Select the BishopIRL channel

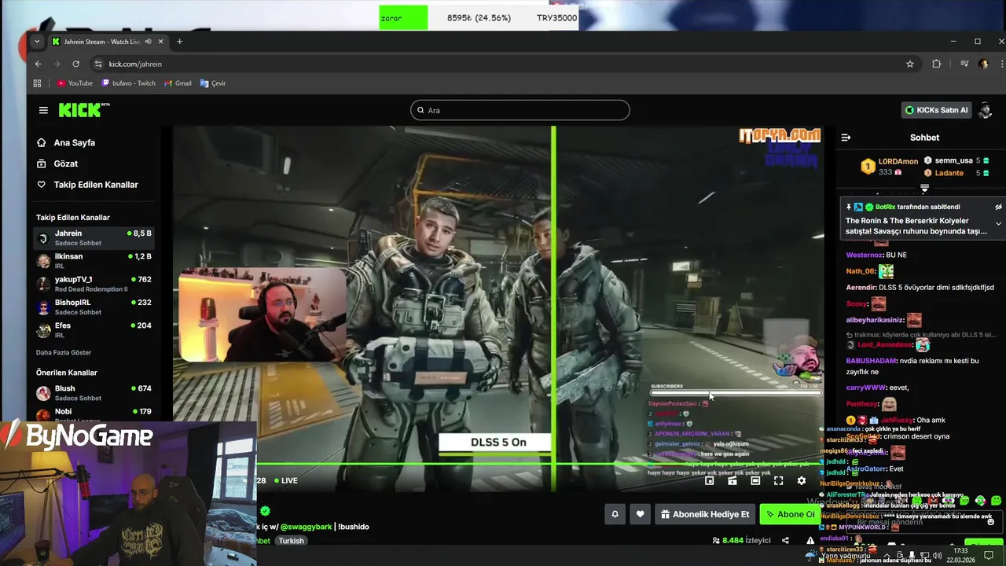(94, 307)
